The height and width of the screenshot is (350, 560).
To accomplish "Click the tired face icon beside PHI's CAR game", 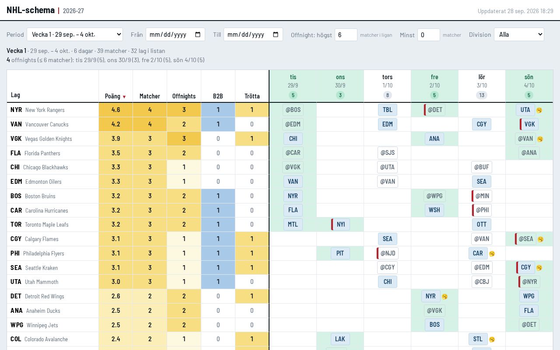I will coord(492,254).
